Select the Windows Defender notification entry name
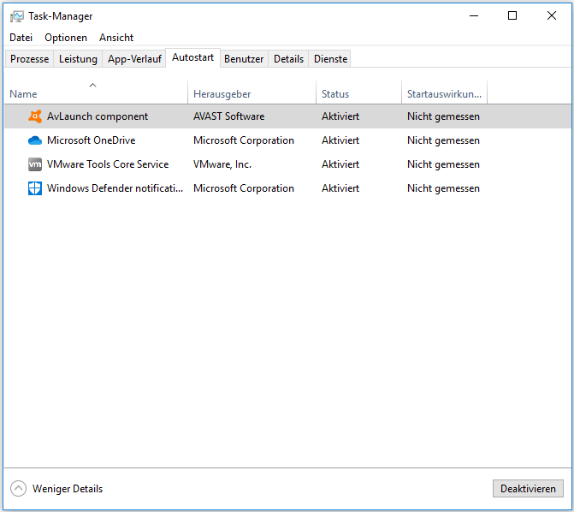The height and width of the screenshot is (512, 574). [x=115, y=188]
